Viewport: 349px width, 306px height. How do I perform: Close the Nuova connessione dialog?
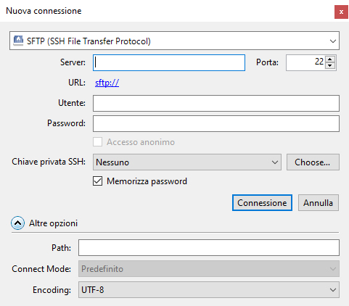(x=341, y=12)
